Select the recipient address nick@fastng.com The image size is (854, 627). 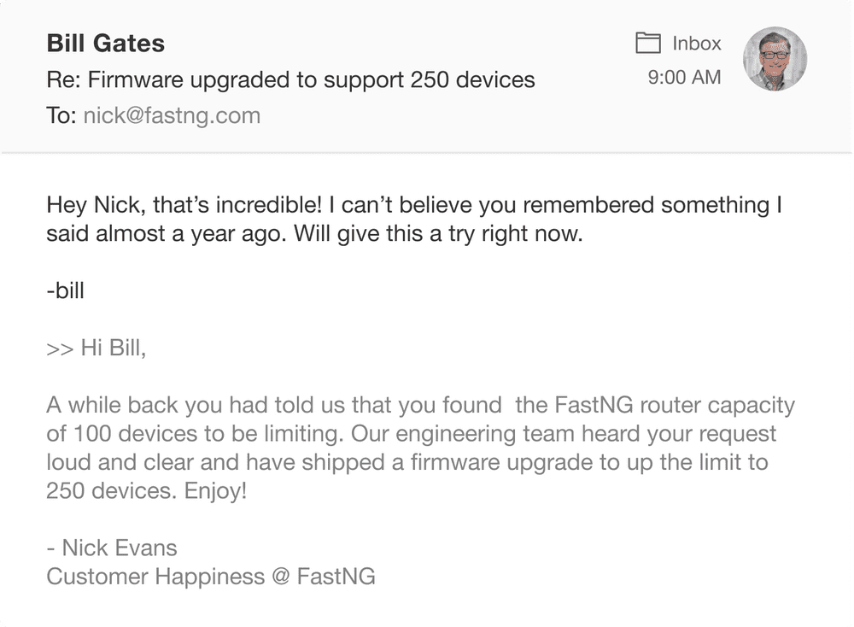pyautogui.click(x=172, y=116)
